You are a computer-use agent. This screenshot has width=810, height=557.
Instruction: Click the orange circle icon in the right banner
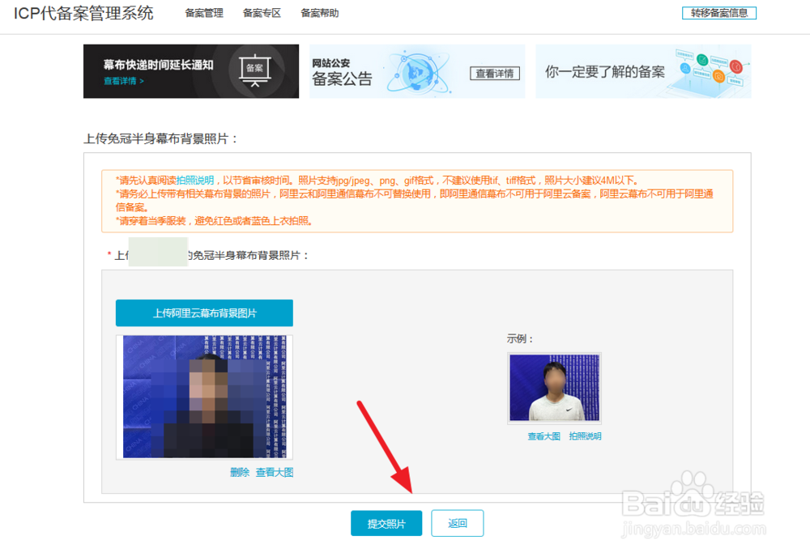(x=718, y=76)
